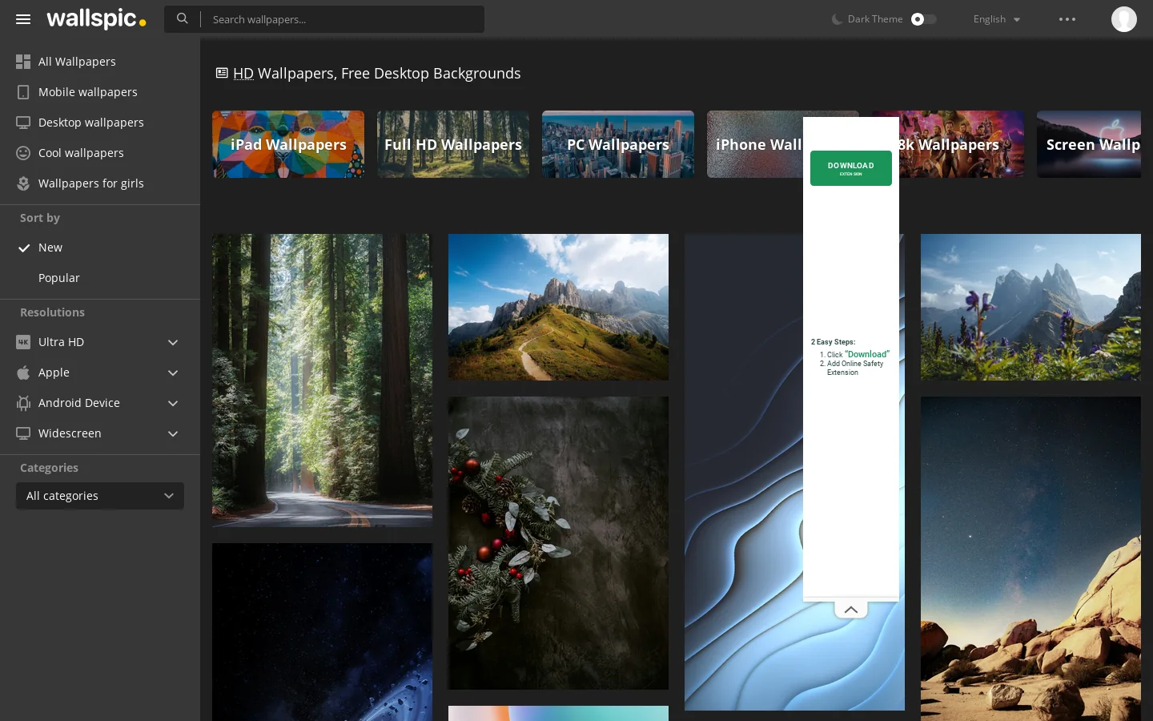This screenshot has width=1153, height=721.
Task: Click the Mobile wallpapers phone icon
Action: [23, 92]
